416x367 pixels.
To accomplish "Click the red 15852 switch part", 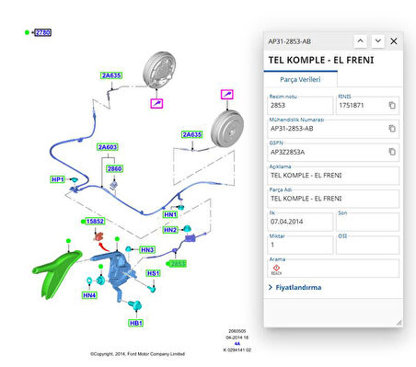I will click(98, 236).
